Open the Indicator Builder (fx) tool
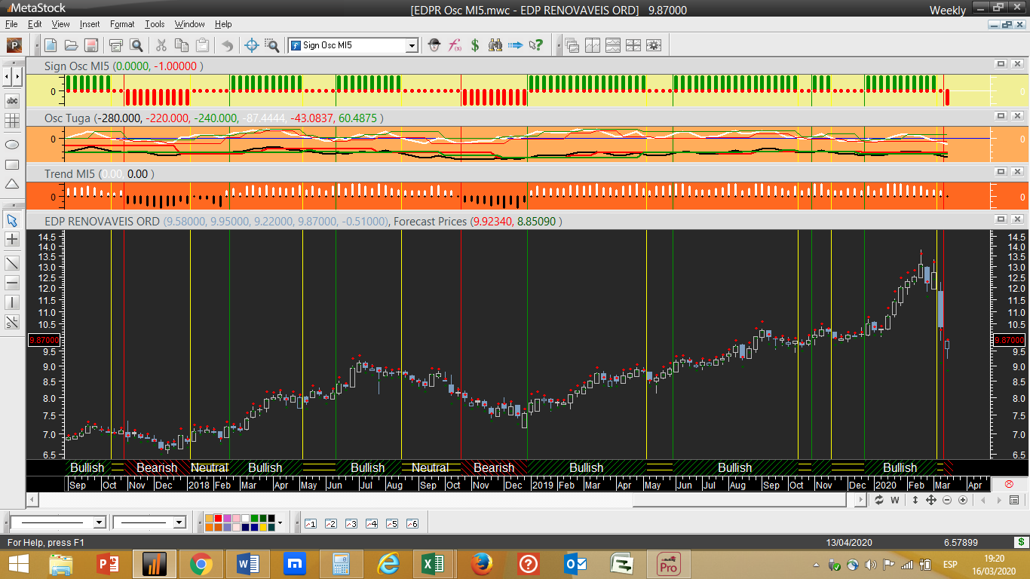Viewport: 1030px width, 579px height. [455, 45]
